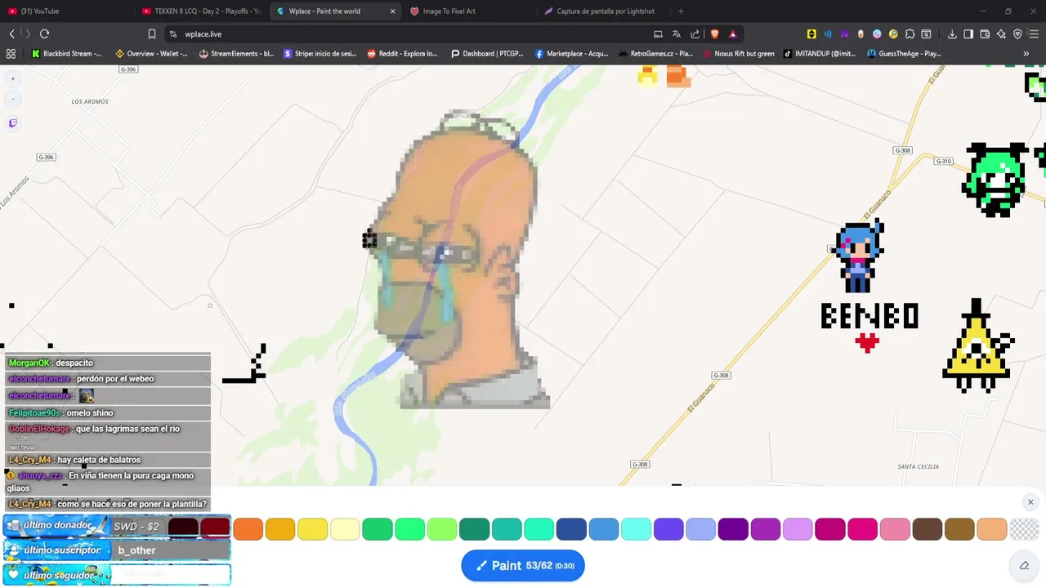Screen dimensions: 1046x588
Task: Close the Wplace - Paint the world tab
Action: pyautogui.click(x=392, y=11)
